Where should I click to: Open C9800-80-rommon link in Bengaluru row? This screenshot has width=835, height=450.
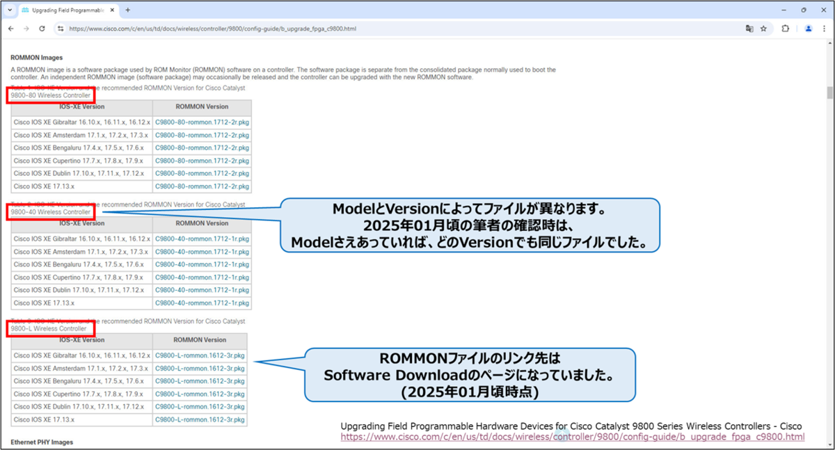[x=202, y=148]
